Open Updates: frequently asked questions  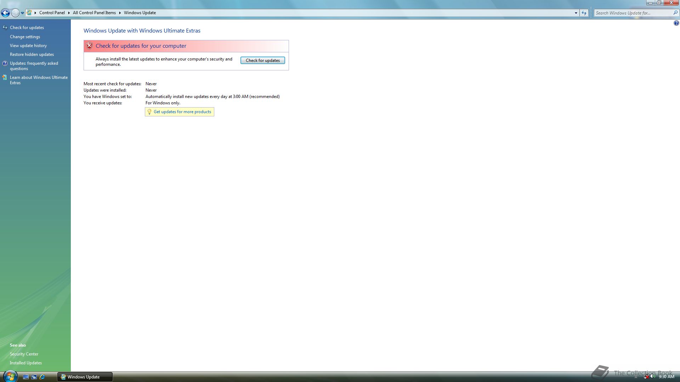tap(34, 66)
